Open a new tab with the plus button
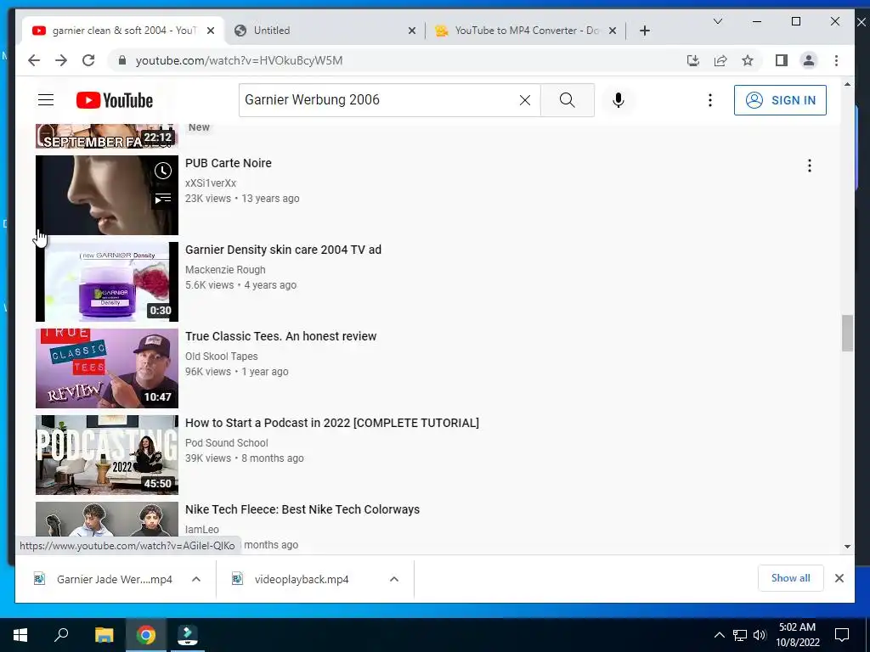Image resolution: width=870 pixels, height=652 pixels. coord(644,31)
